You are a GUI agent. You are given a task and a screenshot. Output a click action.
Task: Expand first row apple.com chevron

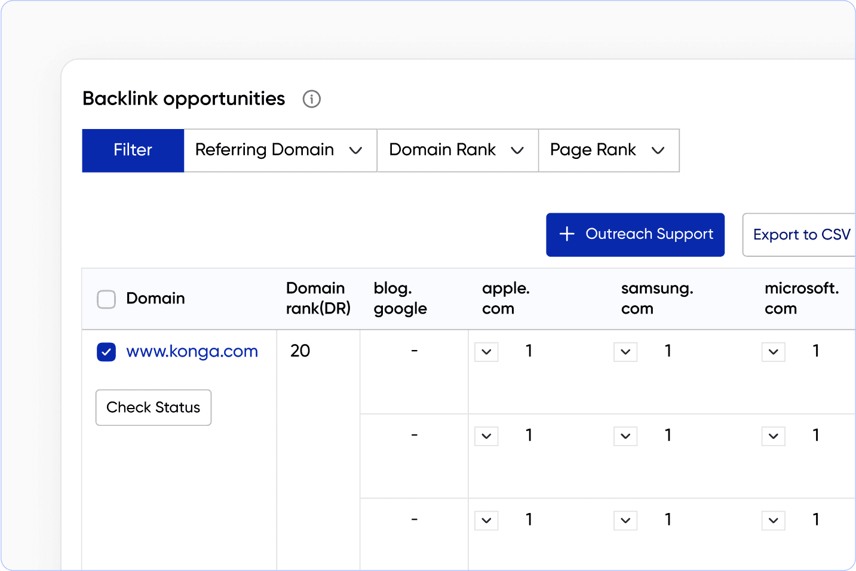tap(486, 352)
